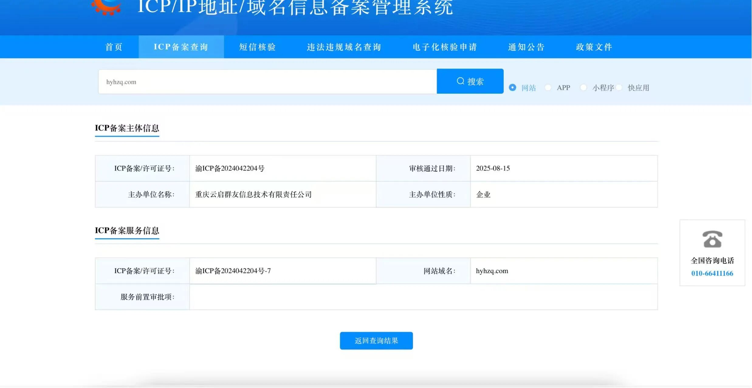This screenshot has height=388, width=752.
Task: Click the domain search input field
Action: click(267, 82)
